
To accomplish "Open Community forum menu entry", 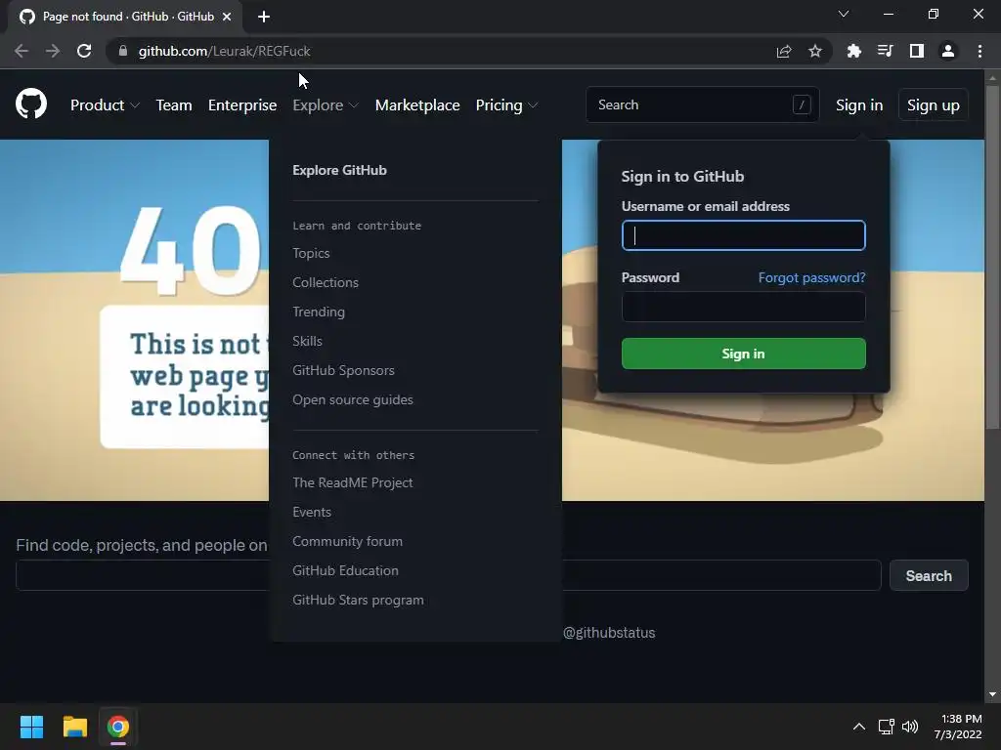I will point(347,541).
